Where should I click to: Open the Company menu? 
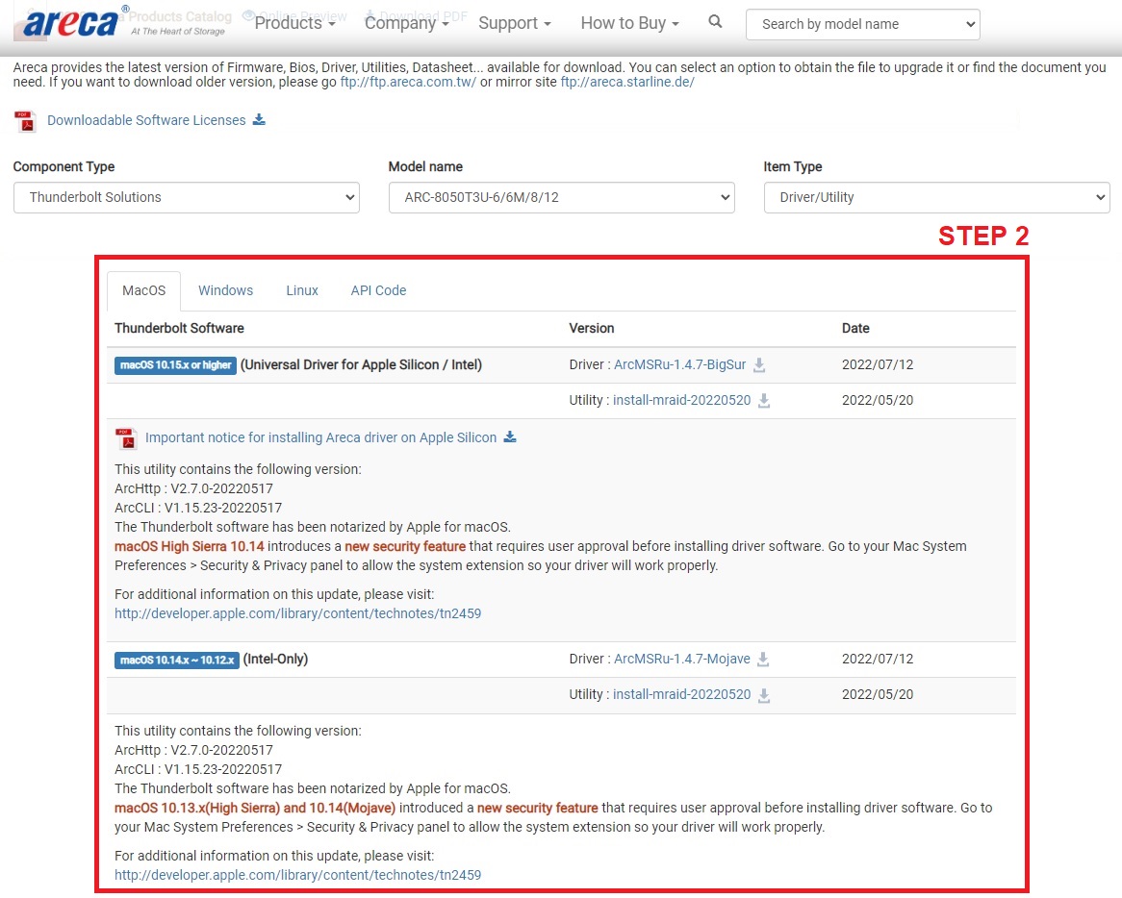tap(406, 23)
